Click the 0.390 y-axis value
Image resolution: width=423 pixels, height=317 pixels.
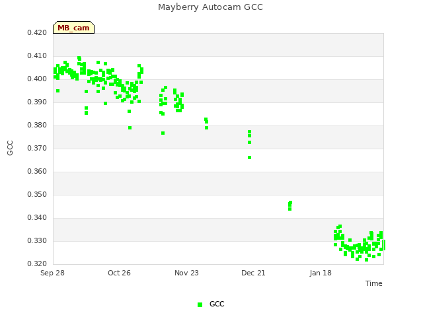click(37, 102)
